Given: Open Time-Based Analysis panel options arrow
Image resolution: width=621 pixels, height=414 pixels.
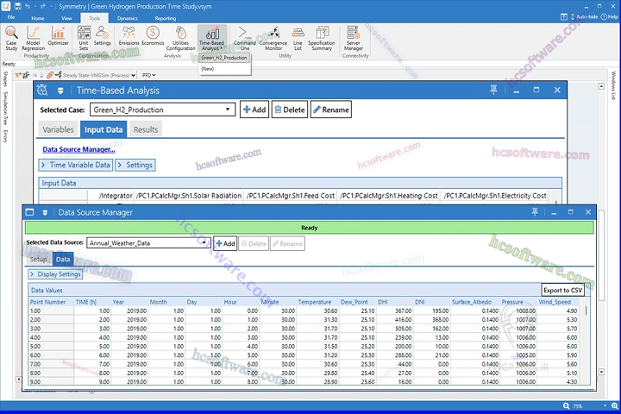Looking at the screenshot, I should 60,91.
